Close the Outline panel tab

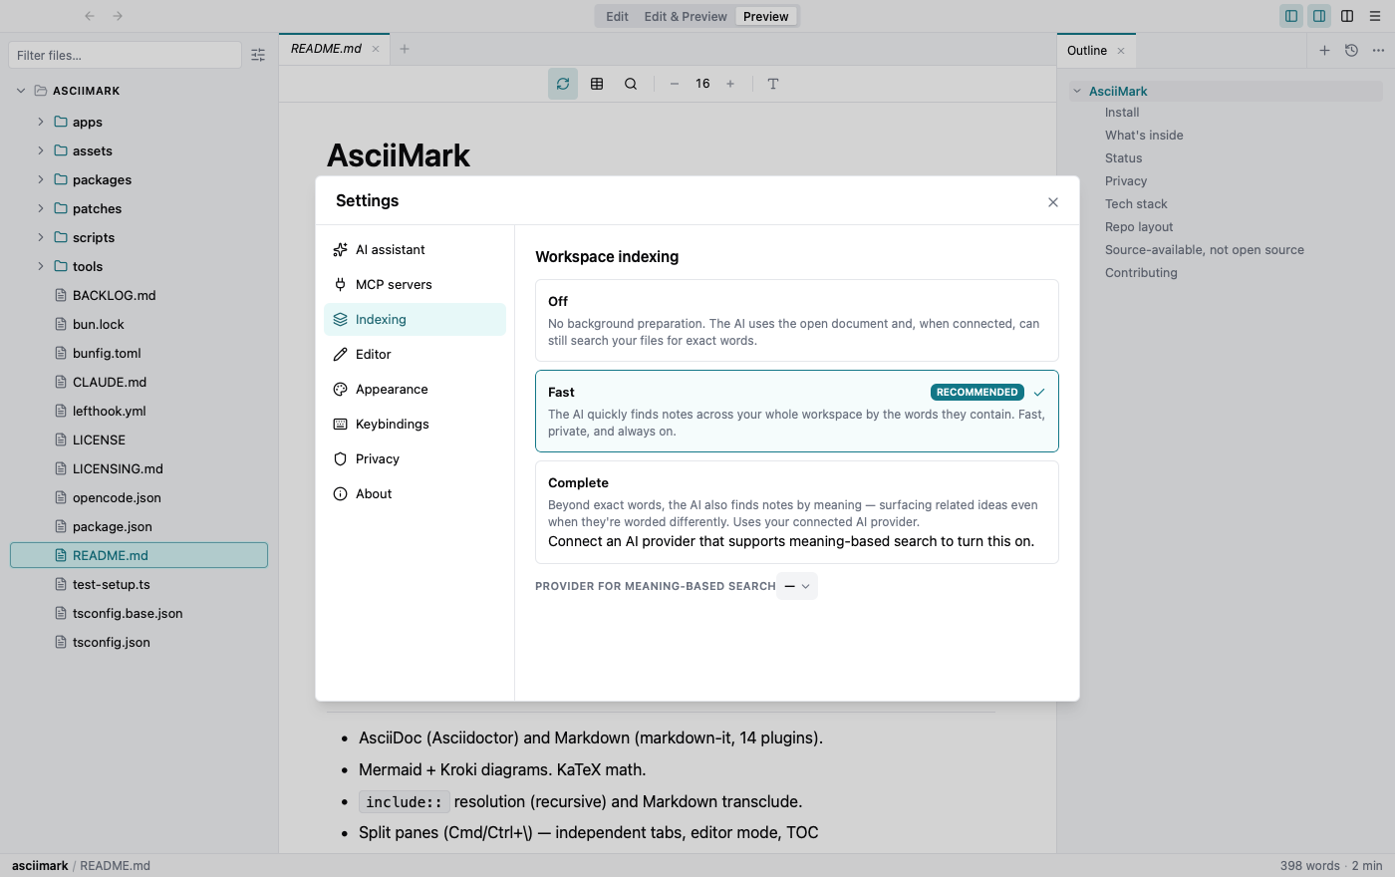(x=1121, y=51)
